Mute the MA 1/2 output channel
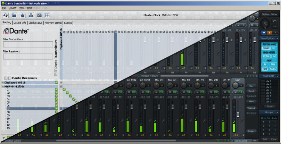The width and height of the screenshot is (281, 144). click(x=156, y=92)
